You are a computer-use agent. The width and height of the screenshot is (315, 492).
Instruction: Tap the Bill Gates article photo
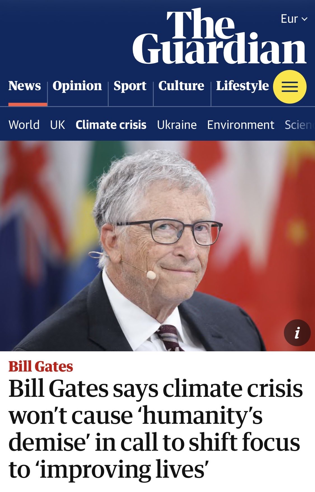(x=157, y=246)
